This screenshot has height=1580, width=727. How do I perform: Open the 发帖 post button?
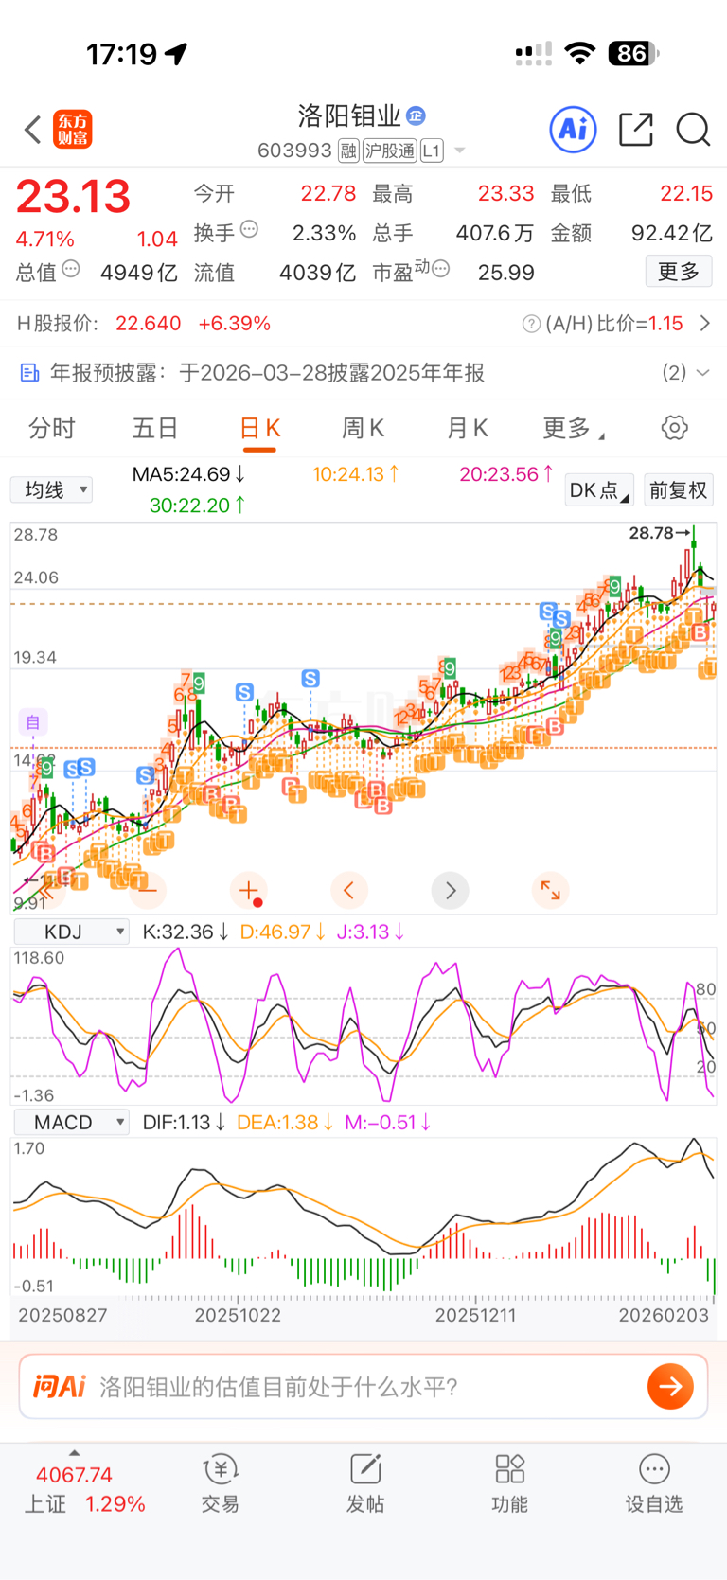[364, 1484]
